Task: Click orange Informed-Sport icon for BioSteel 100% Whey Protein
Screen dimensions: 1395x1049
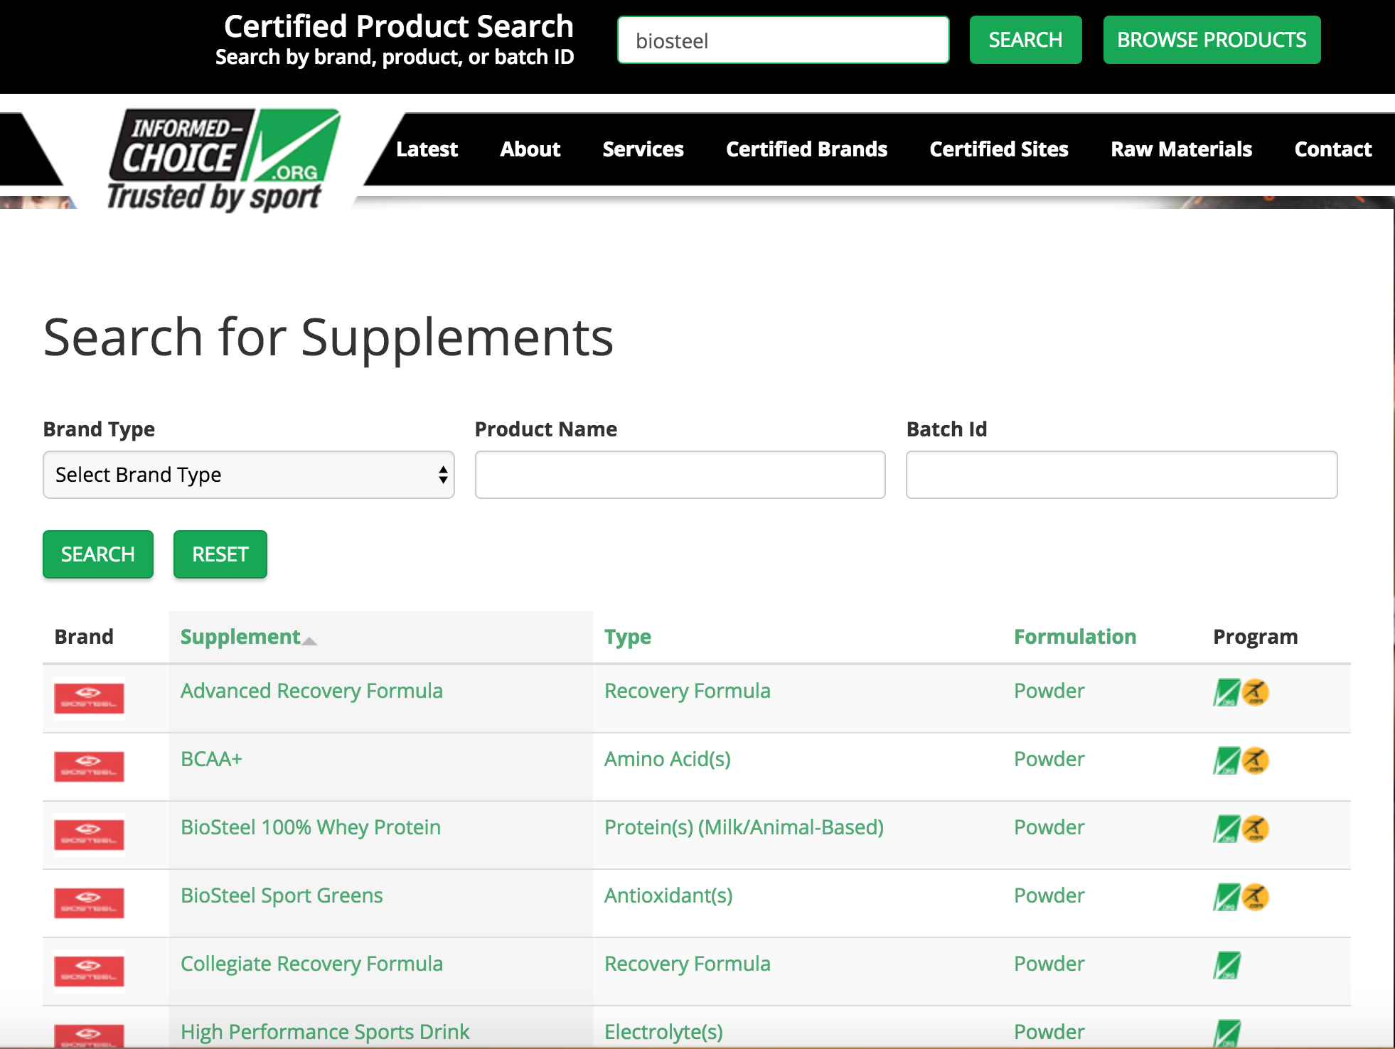Action: (x=1256, y=829)
